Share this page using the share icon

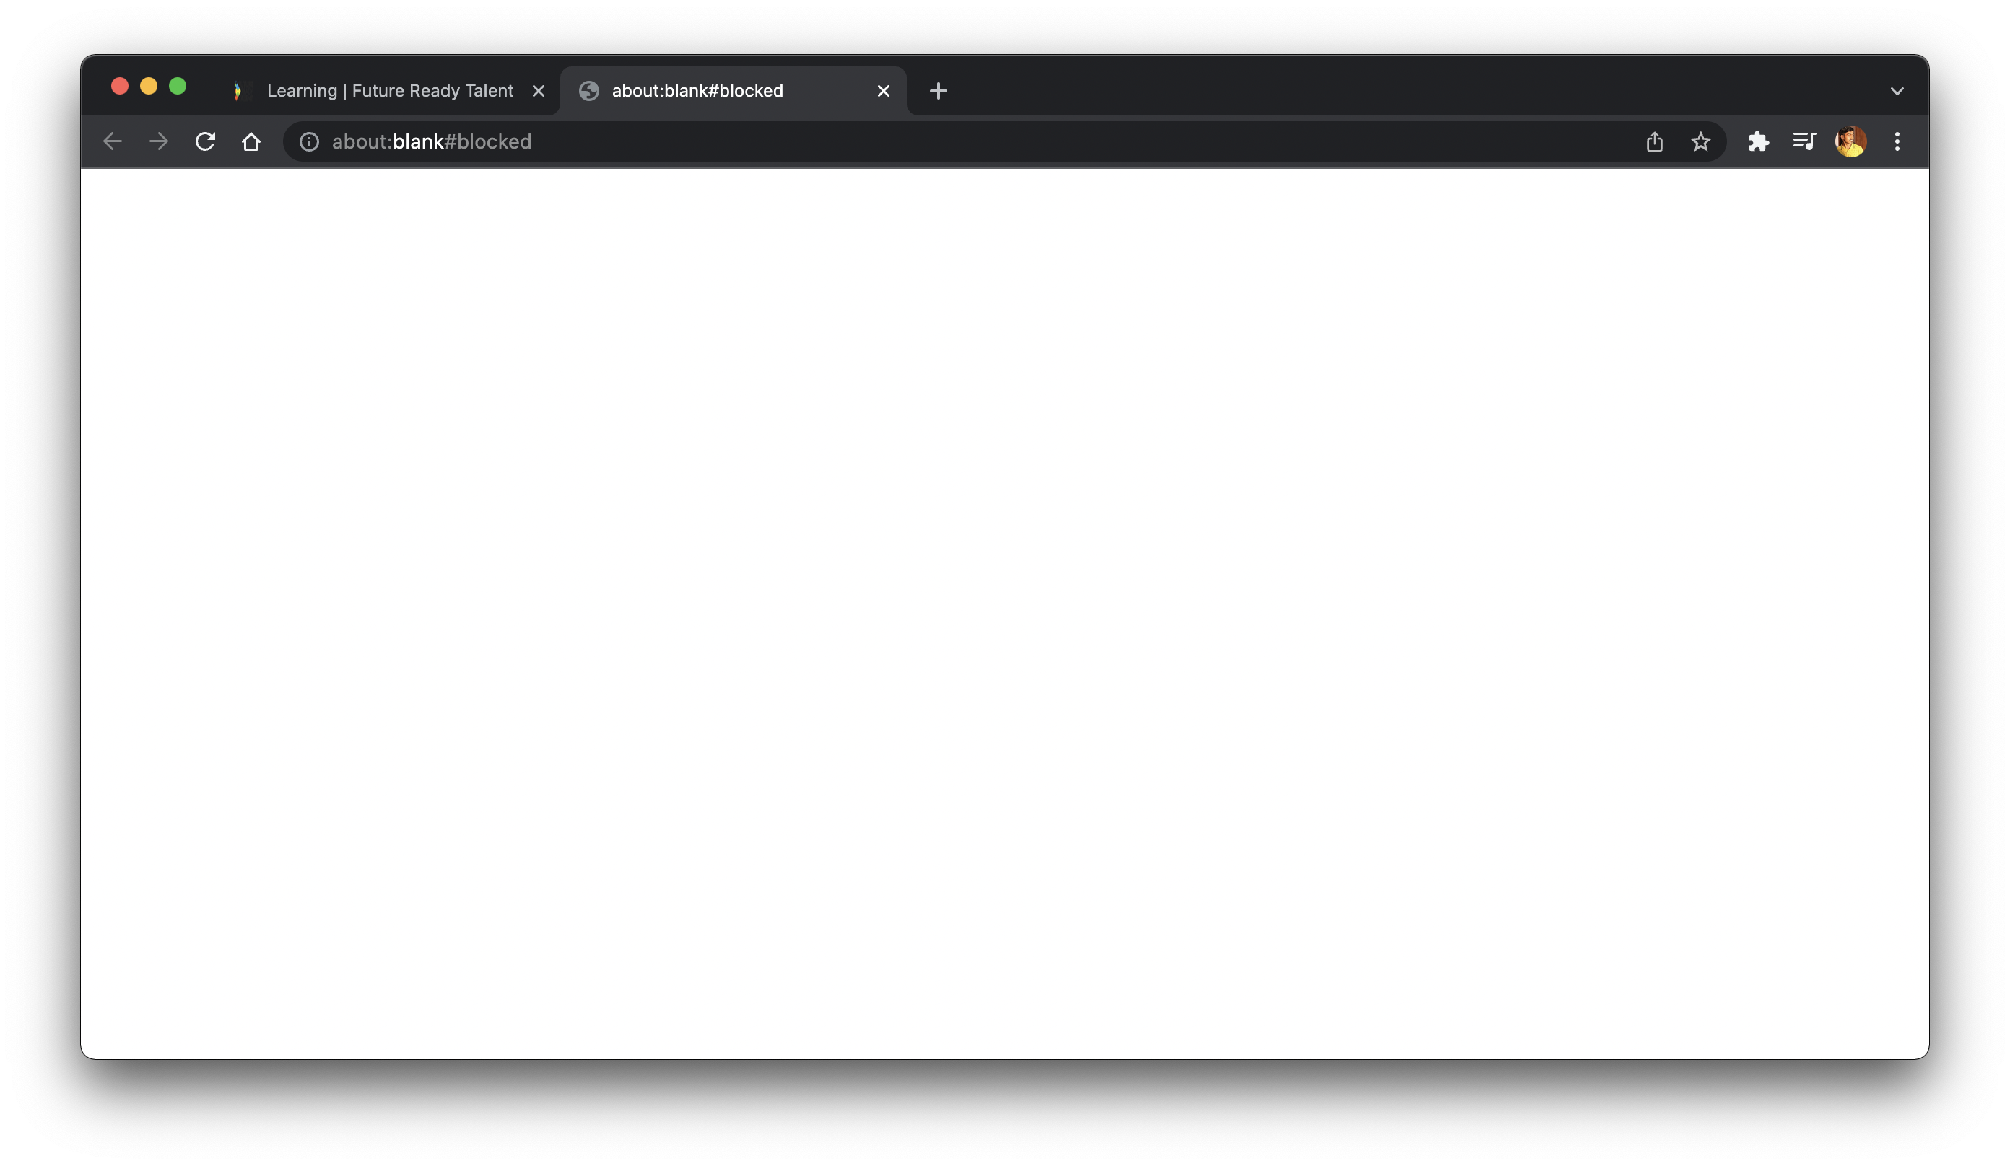pos(1654,142)
